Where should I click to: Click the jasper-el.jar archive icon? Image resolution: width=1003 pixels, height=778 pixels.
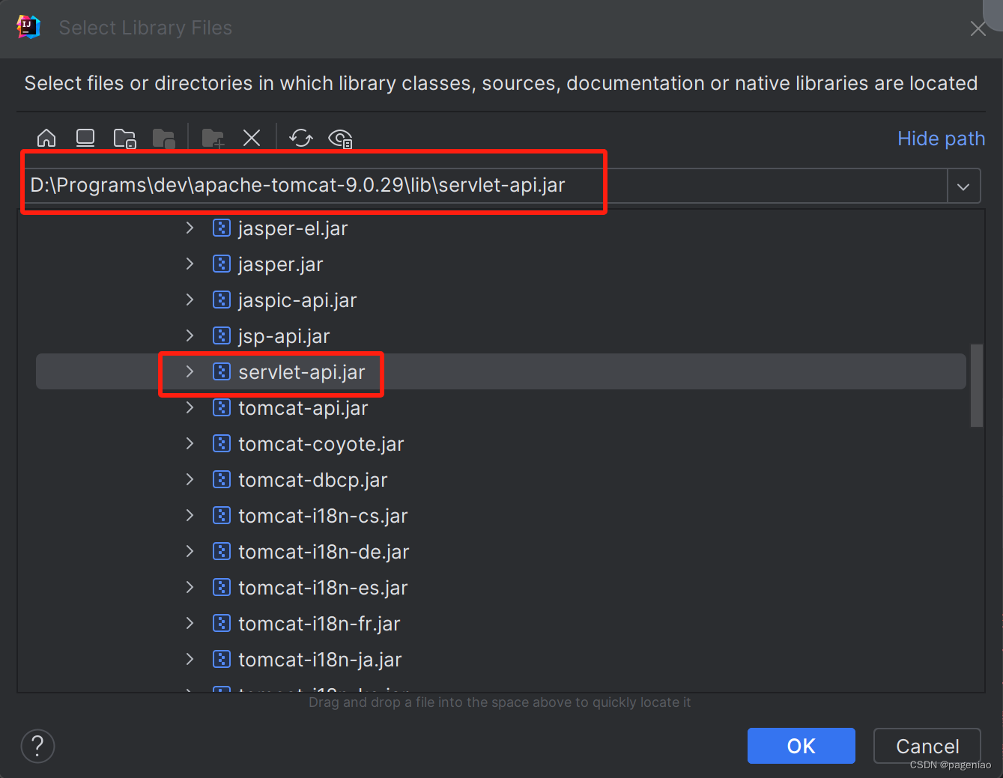pyautogui.click(x=222, y=228)
